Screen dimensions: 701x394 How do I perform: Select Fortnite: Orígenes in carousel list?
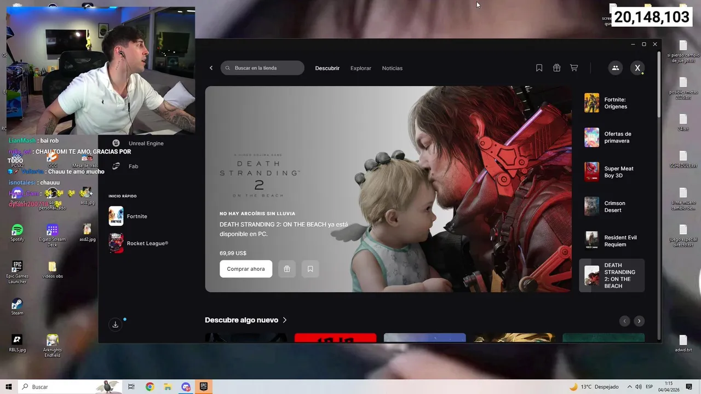pos(612,103)
